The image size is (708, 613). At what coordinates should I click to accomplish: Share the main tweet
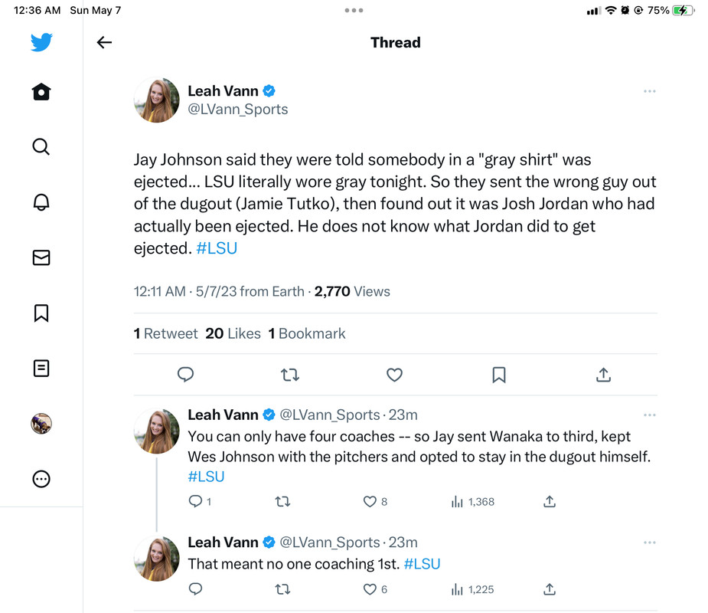[x=603, y=375]
